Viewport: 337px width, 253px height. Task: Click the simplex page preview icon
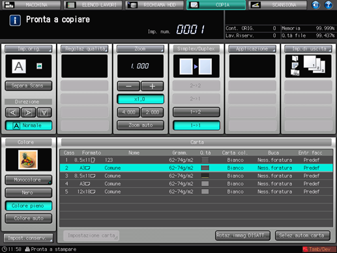(x=196, y=66)
